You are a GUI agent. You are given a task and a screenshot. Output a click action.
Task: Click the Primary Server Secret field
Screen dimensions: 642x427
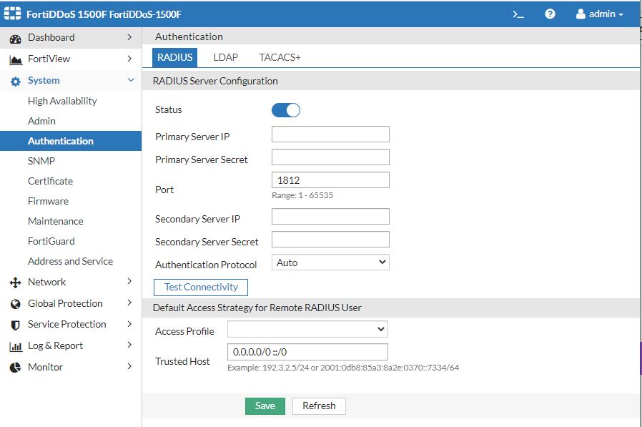point(330,157)
